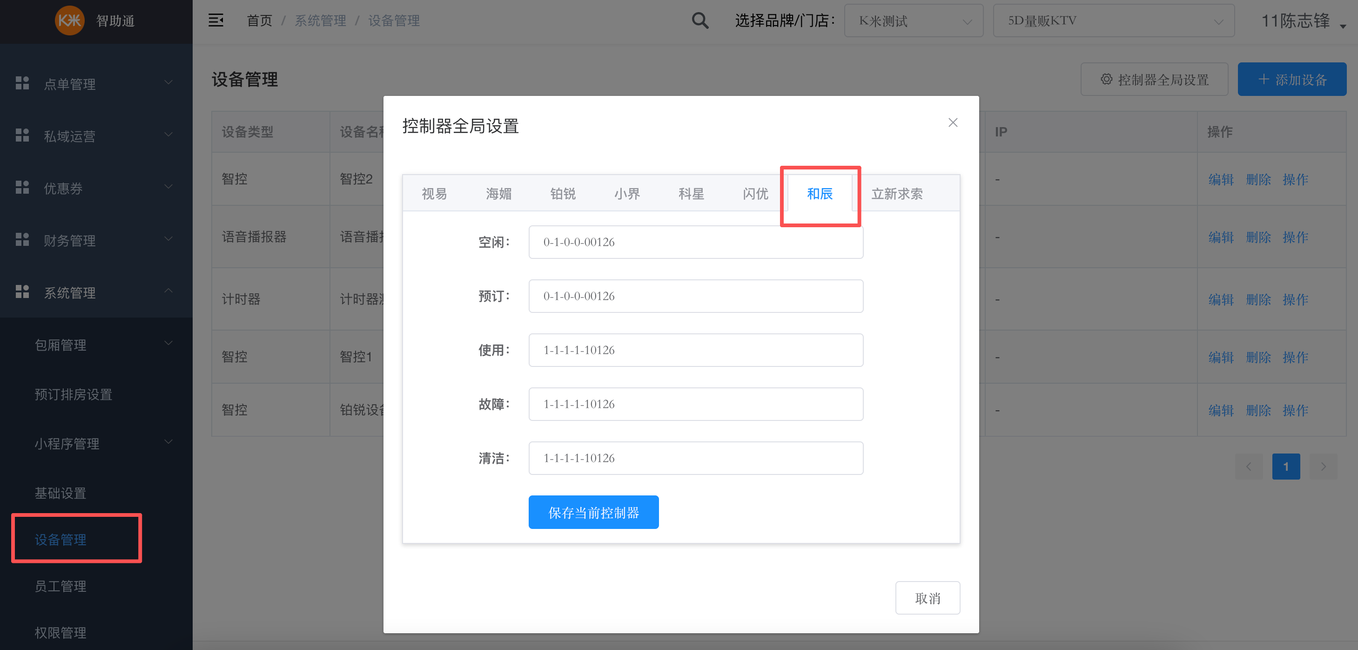The image size is (1358, 650).
Task: Click the search magnifier icon
Action: tap(700, 20)
